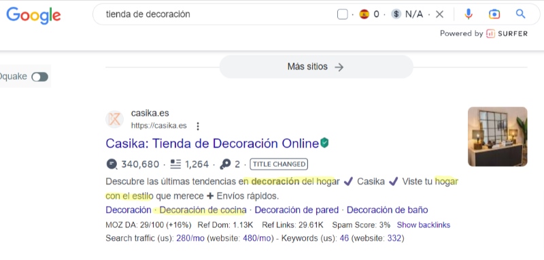Click the search box with "tienda de decoración"

(316, 14)
